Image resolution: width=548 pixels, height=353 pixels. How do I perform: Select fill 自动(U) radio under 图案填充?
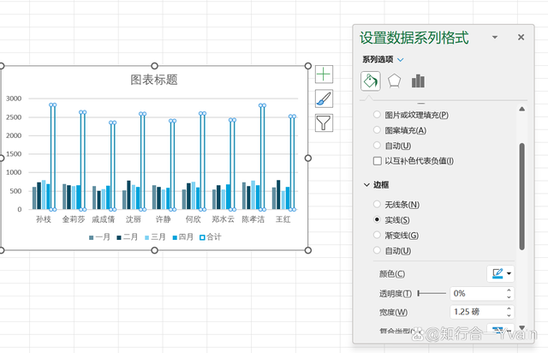[377, 145]
